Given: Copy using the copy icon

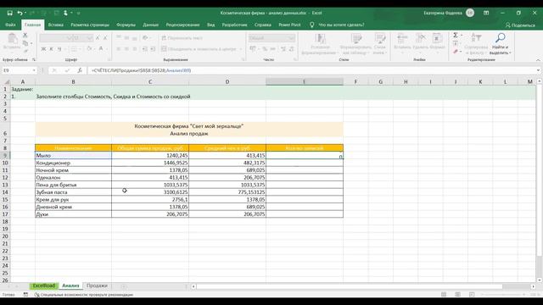Looking at the screenshot, I should coord(25,43).
